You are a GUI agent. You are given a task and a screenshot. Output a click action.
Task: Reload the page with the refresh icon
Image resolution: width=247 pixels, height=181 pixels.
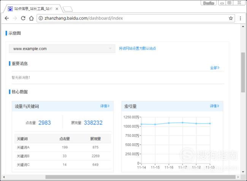23,18
